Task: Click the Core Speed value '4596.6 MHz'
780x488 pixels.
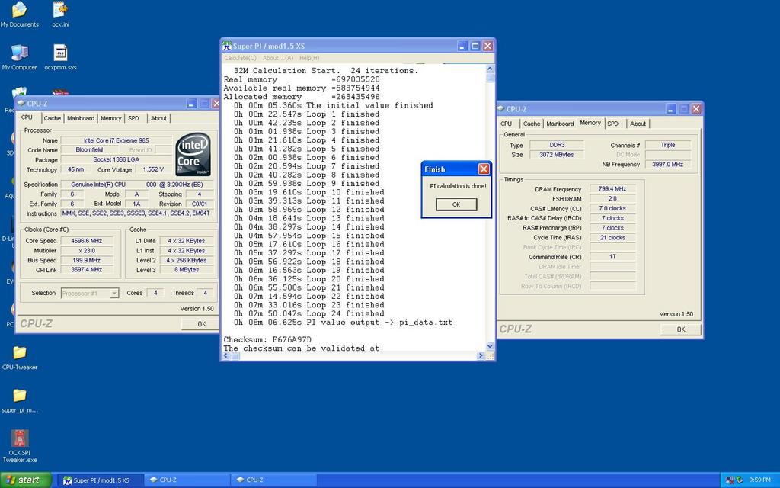Action: (x=87, y=241)
